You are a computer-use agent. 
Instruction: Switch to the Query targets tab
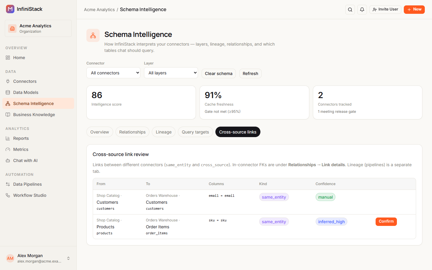195,132
